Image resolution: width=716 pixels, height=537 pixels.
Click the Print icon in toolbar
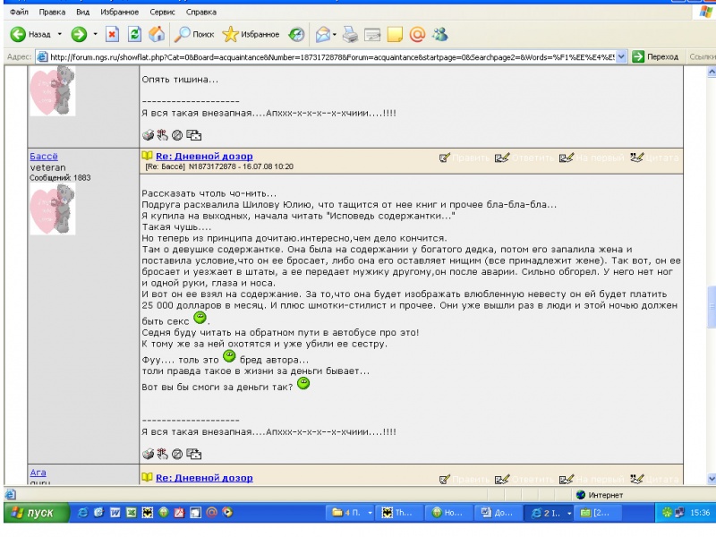(350, 35)
